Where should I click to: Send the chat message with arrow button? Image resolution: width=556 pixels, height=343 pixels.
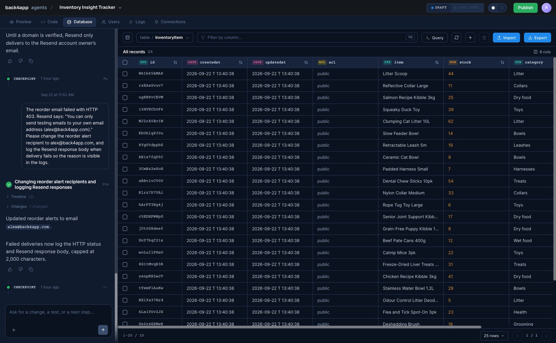pos(103,330)
